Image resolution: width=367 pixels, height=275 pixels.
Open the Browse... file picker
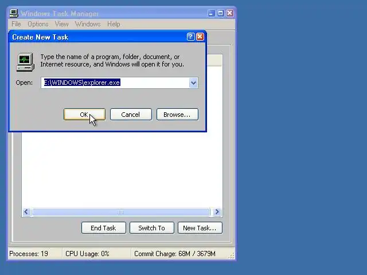[x=177, y=115]
